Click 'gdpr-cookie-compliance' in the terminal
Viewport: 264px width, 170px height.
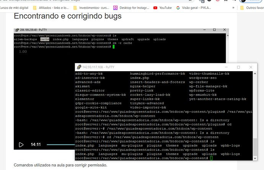(98, 103)
